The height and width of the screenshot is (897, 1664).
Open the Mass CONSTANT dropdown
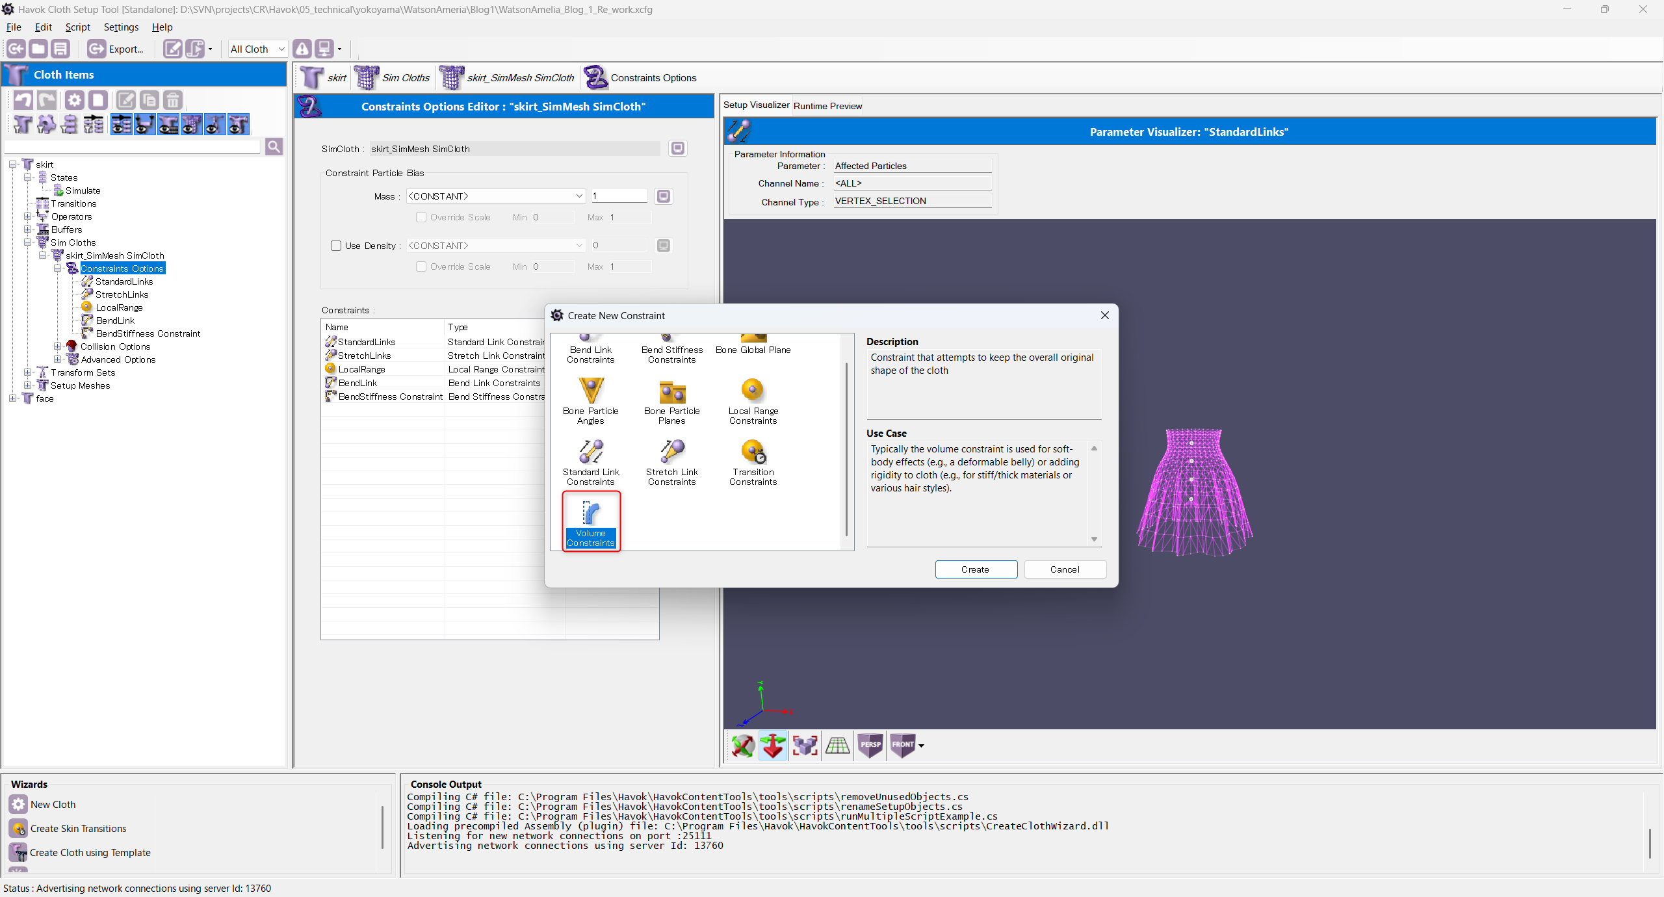496,196
